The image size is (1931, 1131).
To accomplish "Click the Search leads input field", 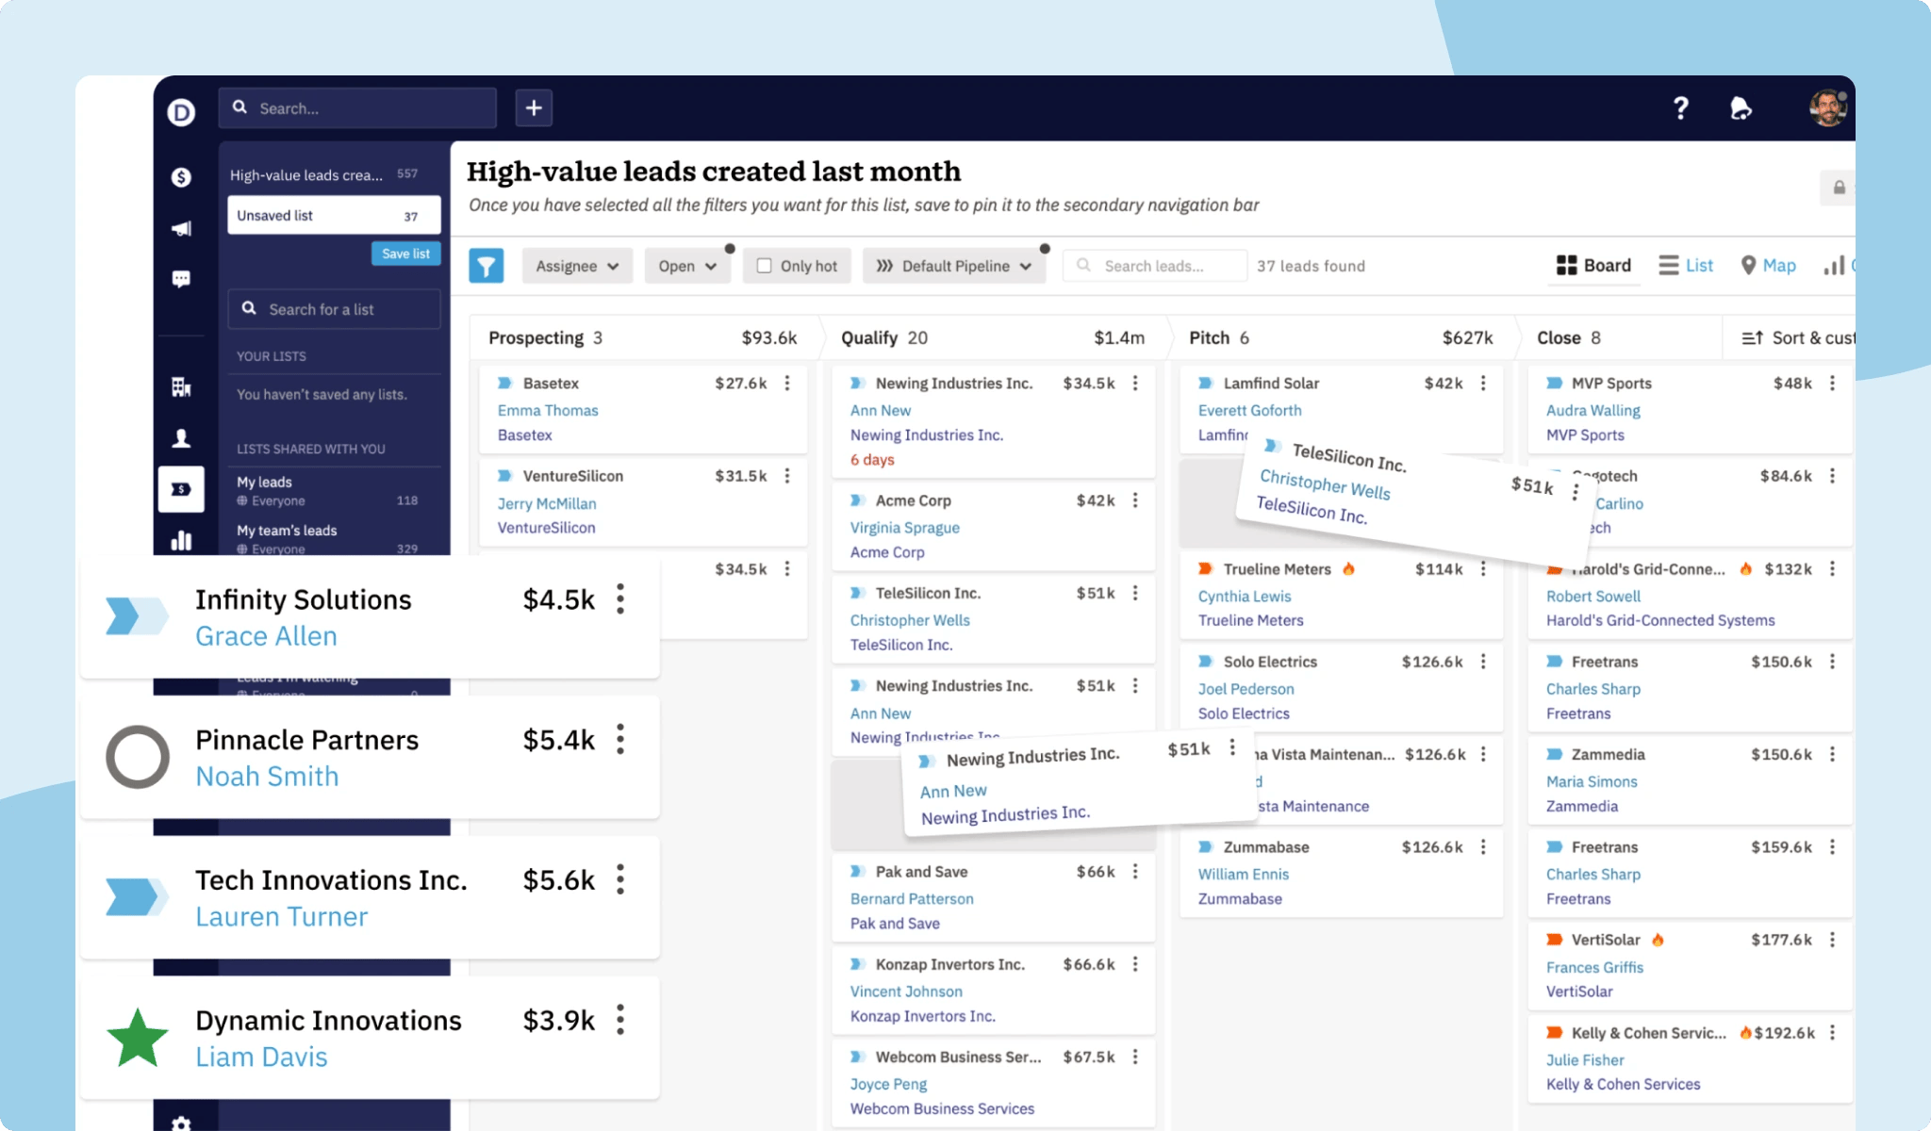I will (1154, 265).
